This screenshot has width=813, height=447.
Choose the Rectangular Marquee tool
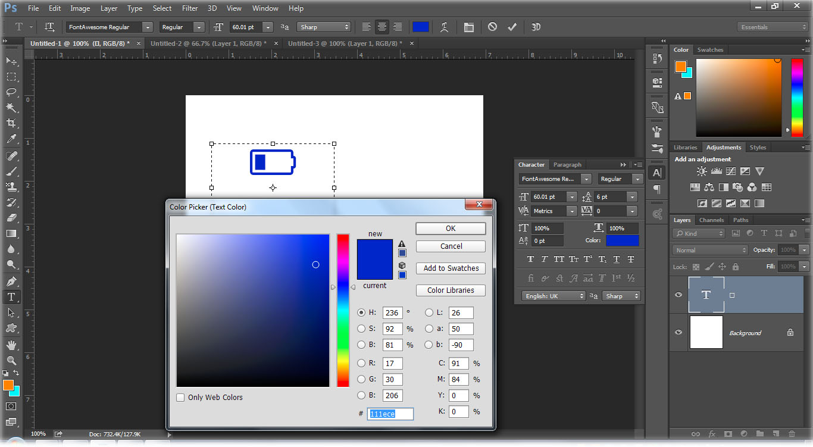coord(11,76)
